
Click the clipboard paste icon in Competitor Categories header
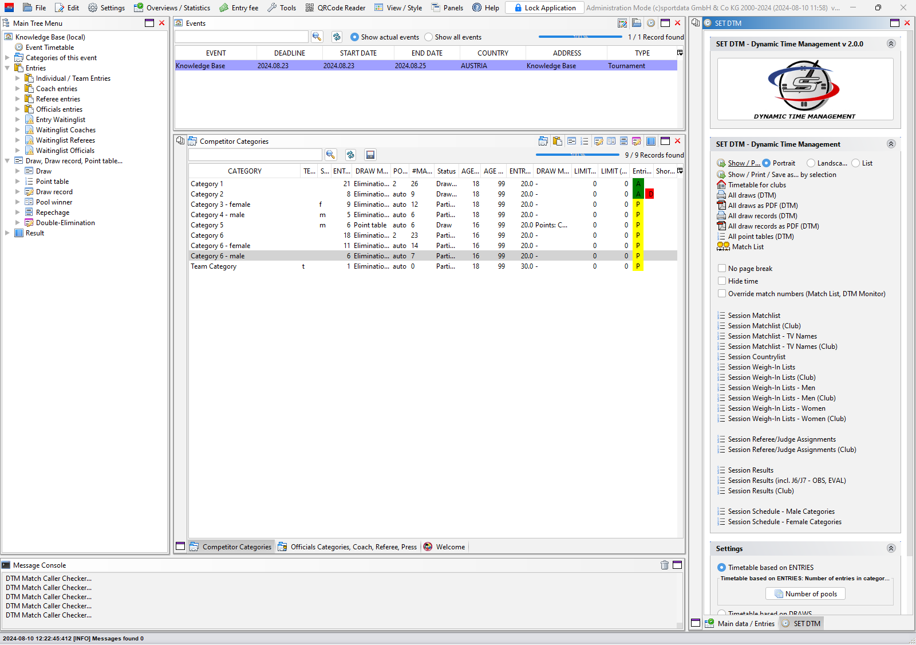pyautogui.click(x=557, y=141)
